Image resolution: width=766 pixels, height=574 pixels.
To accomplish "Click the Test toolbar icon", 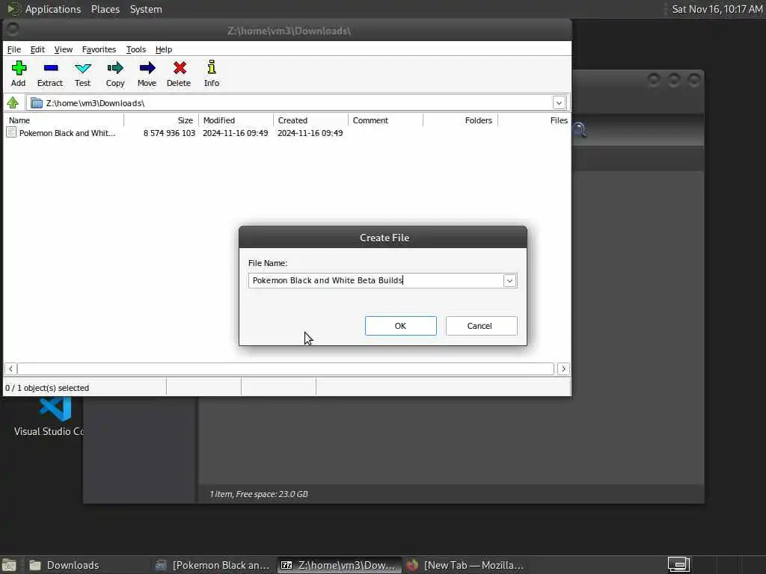I will [82, 74].
